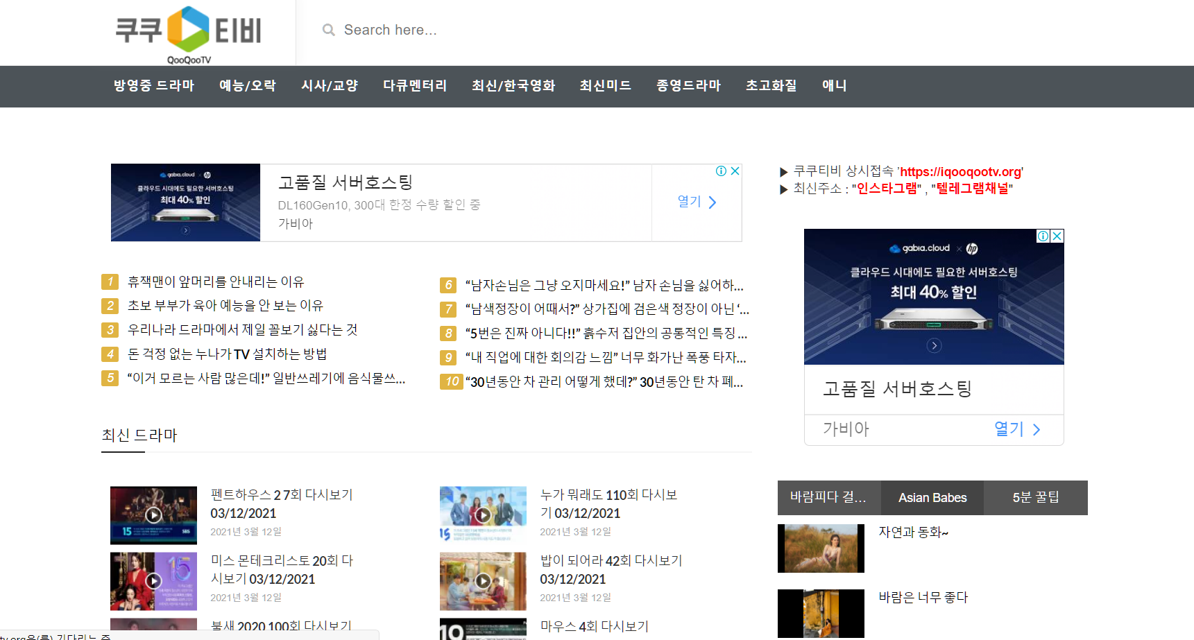Screen dimensions: 1194x640
Task: Open the https://iqooqootv.org link
Action: [x=960, y=172]
